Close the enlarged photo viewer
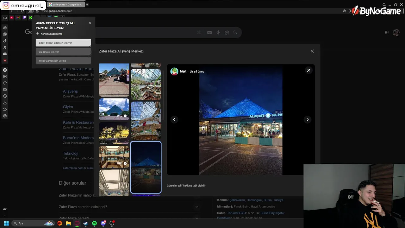 [309, 70]
